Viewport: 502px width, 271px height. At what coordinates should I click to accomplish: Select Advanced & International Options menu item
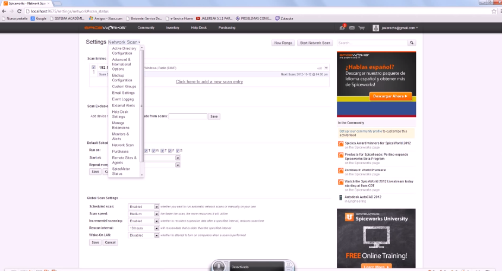tap(121, 64)
